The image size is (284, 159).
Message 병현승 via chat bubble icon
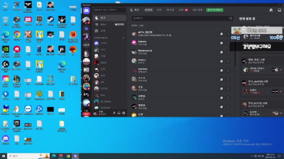[221, 107]
